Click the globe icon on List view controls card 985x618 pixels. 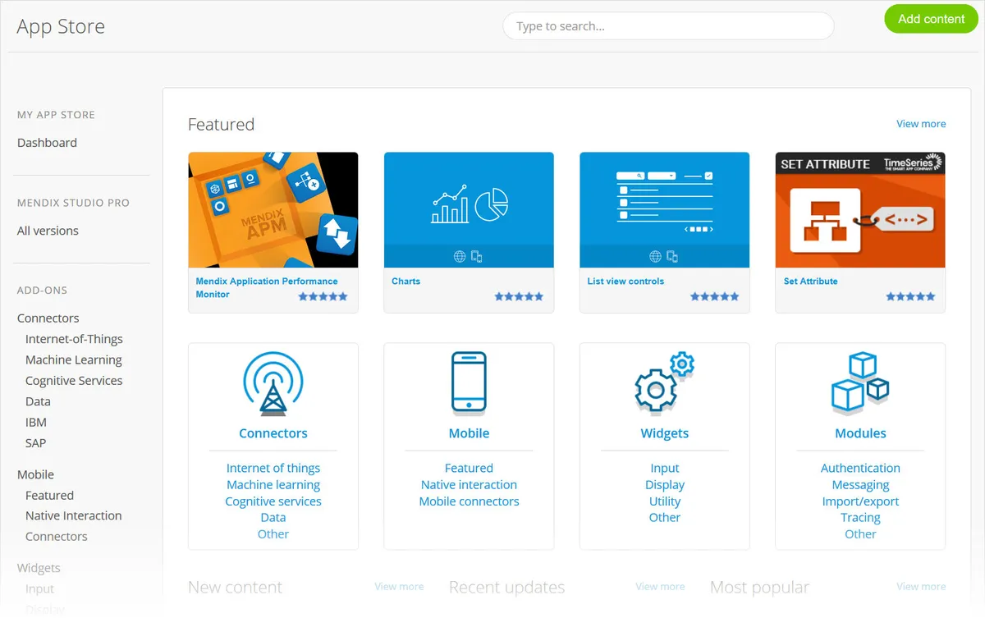point(655,257)
